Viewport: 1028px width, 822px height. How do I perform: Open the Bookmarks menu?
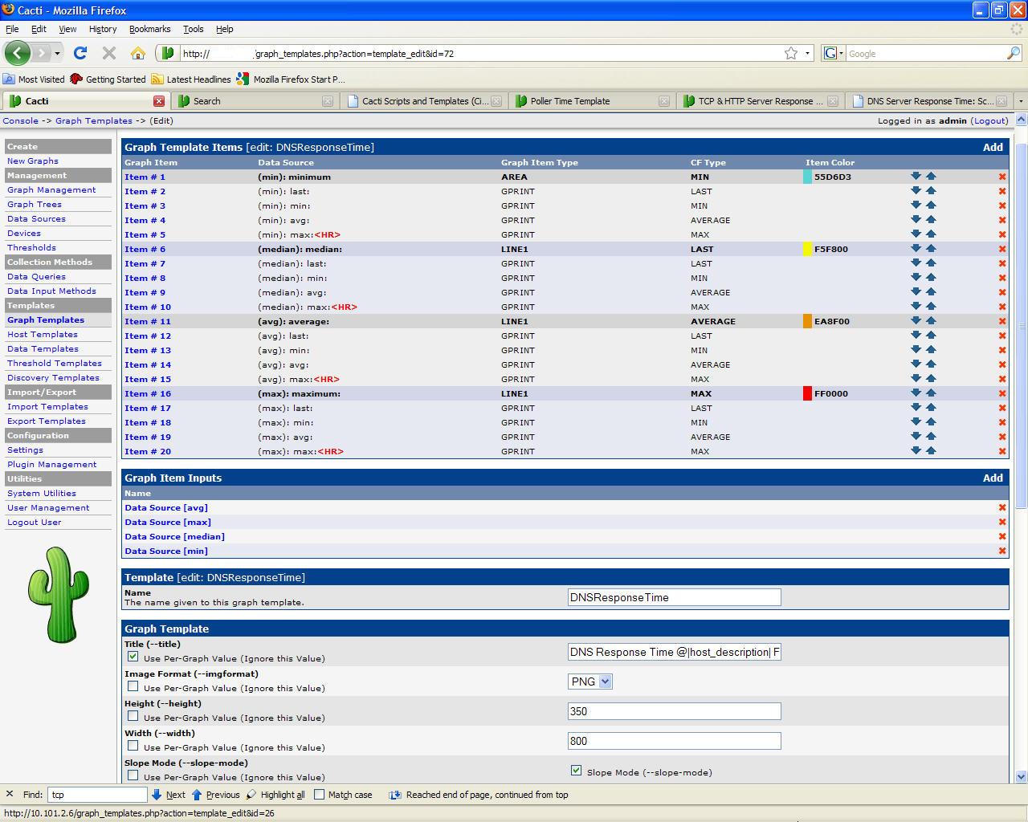click(x=149, y=29)
